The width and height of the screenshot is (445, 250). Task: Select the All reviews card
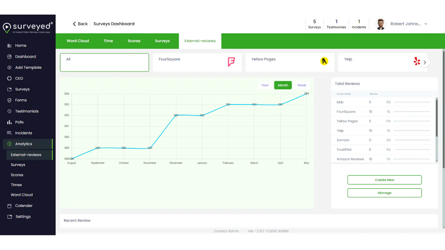coord(104,62)
